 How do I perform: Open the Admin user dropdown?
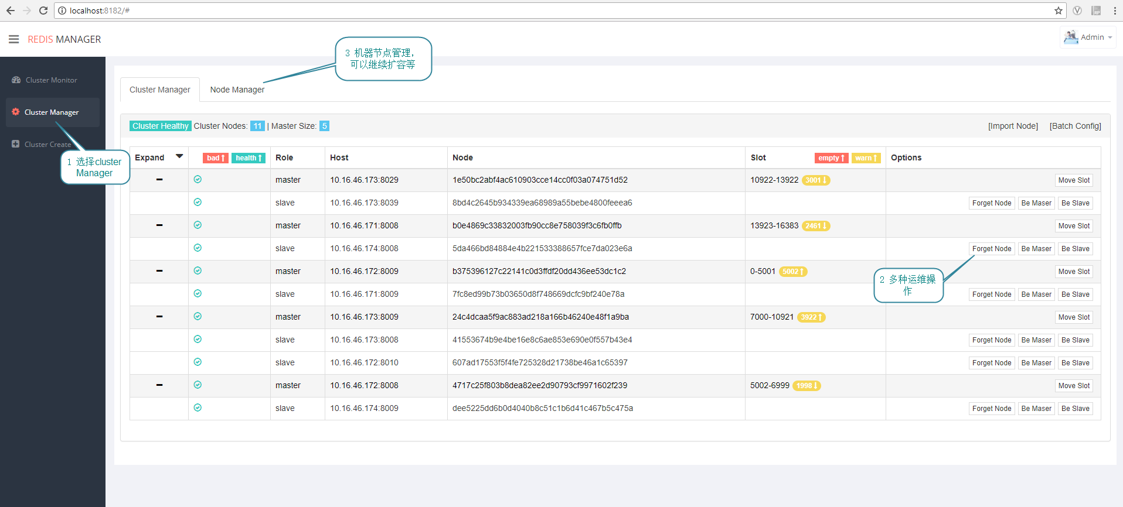(x=1088, y=37)
